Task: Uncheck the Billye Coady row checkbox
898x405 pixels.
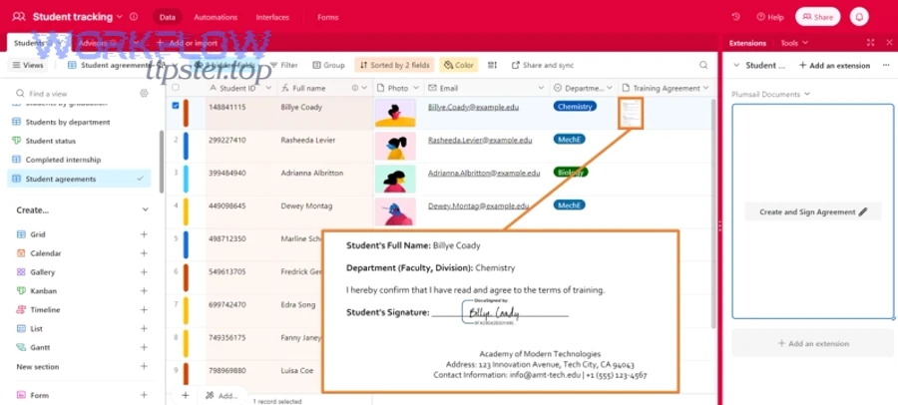Action: [x=176, y=105]
